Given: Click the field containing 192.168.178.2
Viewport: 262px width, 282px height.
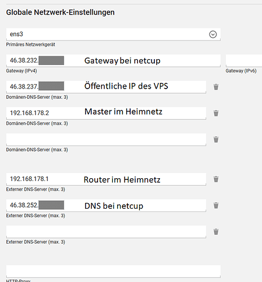Looking at the screenshot, I should [x=106, y=113].
